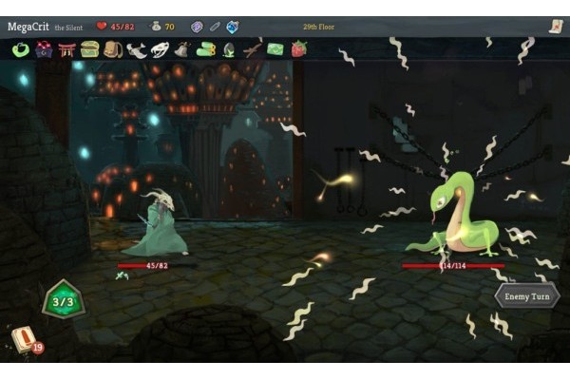The width and height of the screenshot is (570, 380).
Task: Click 'the Silent' class label
Action: (68, 28)
